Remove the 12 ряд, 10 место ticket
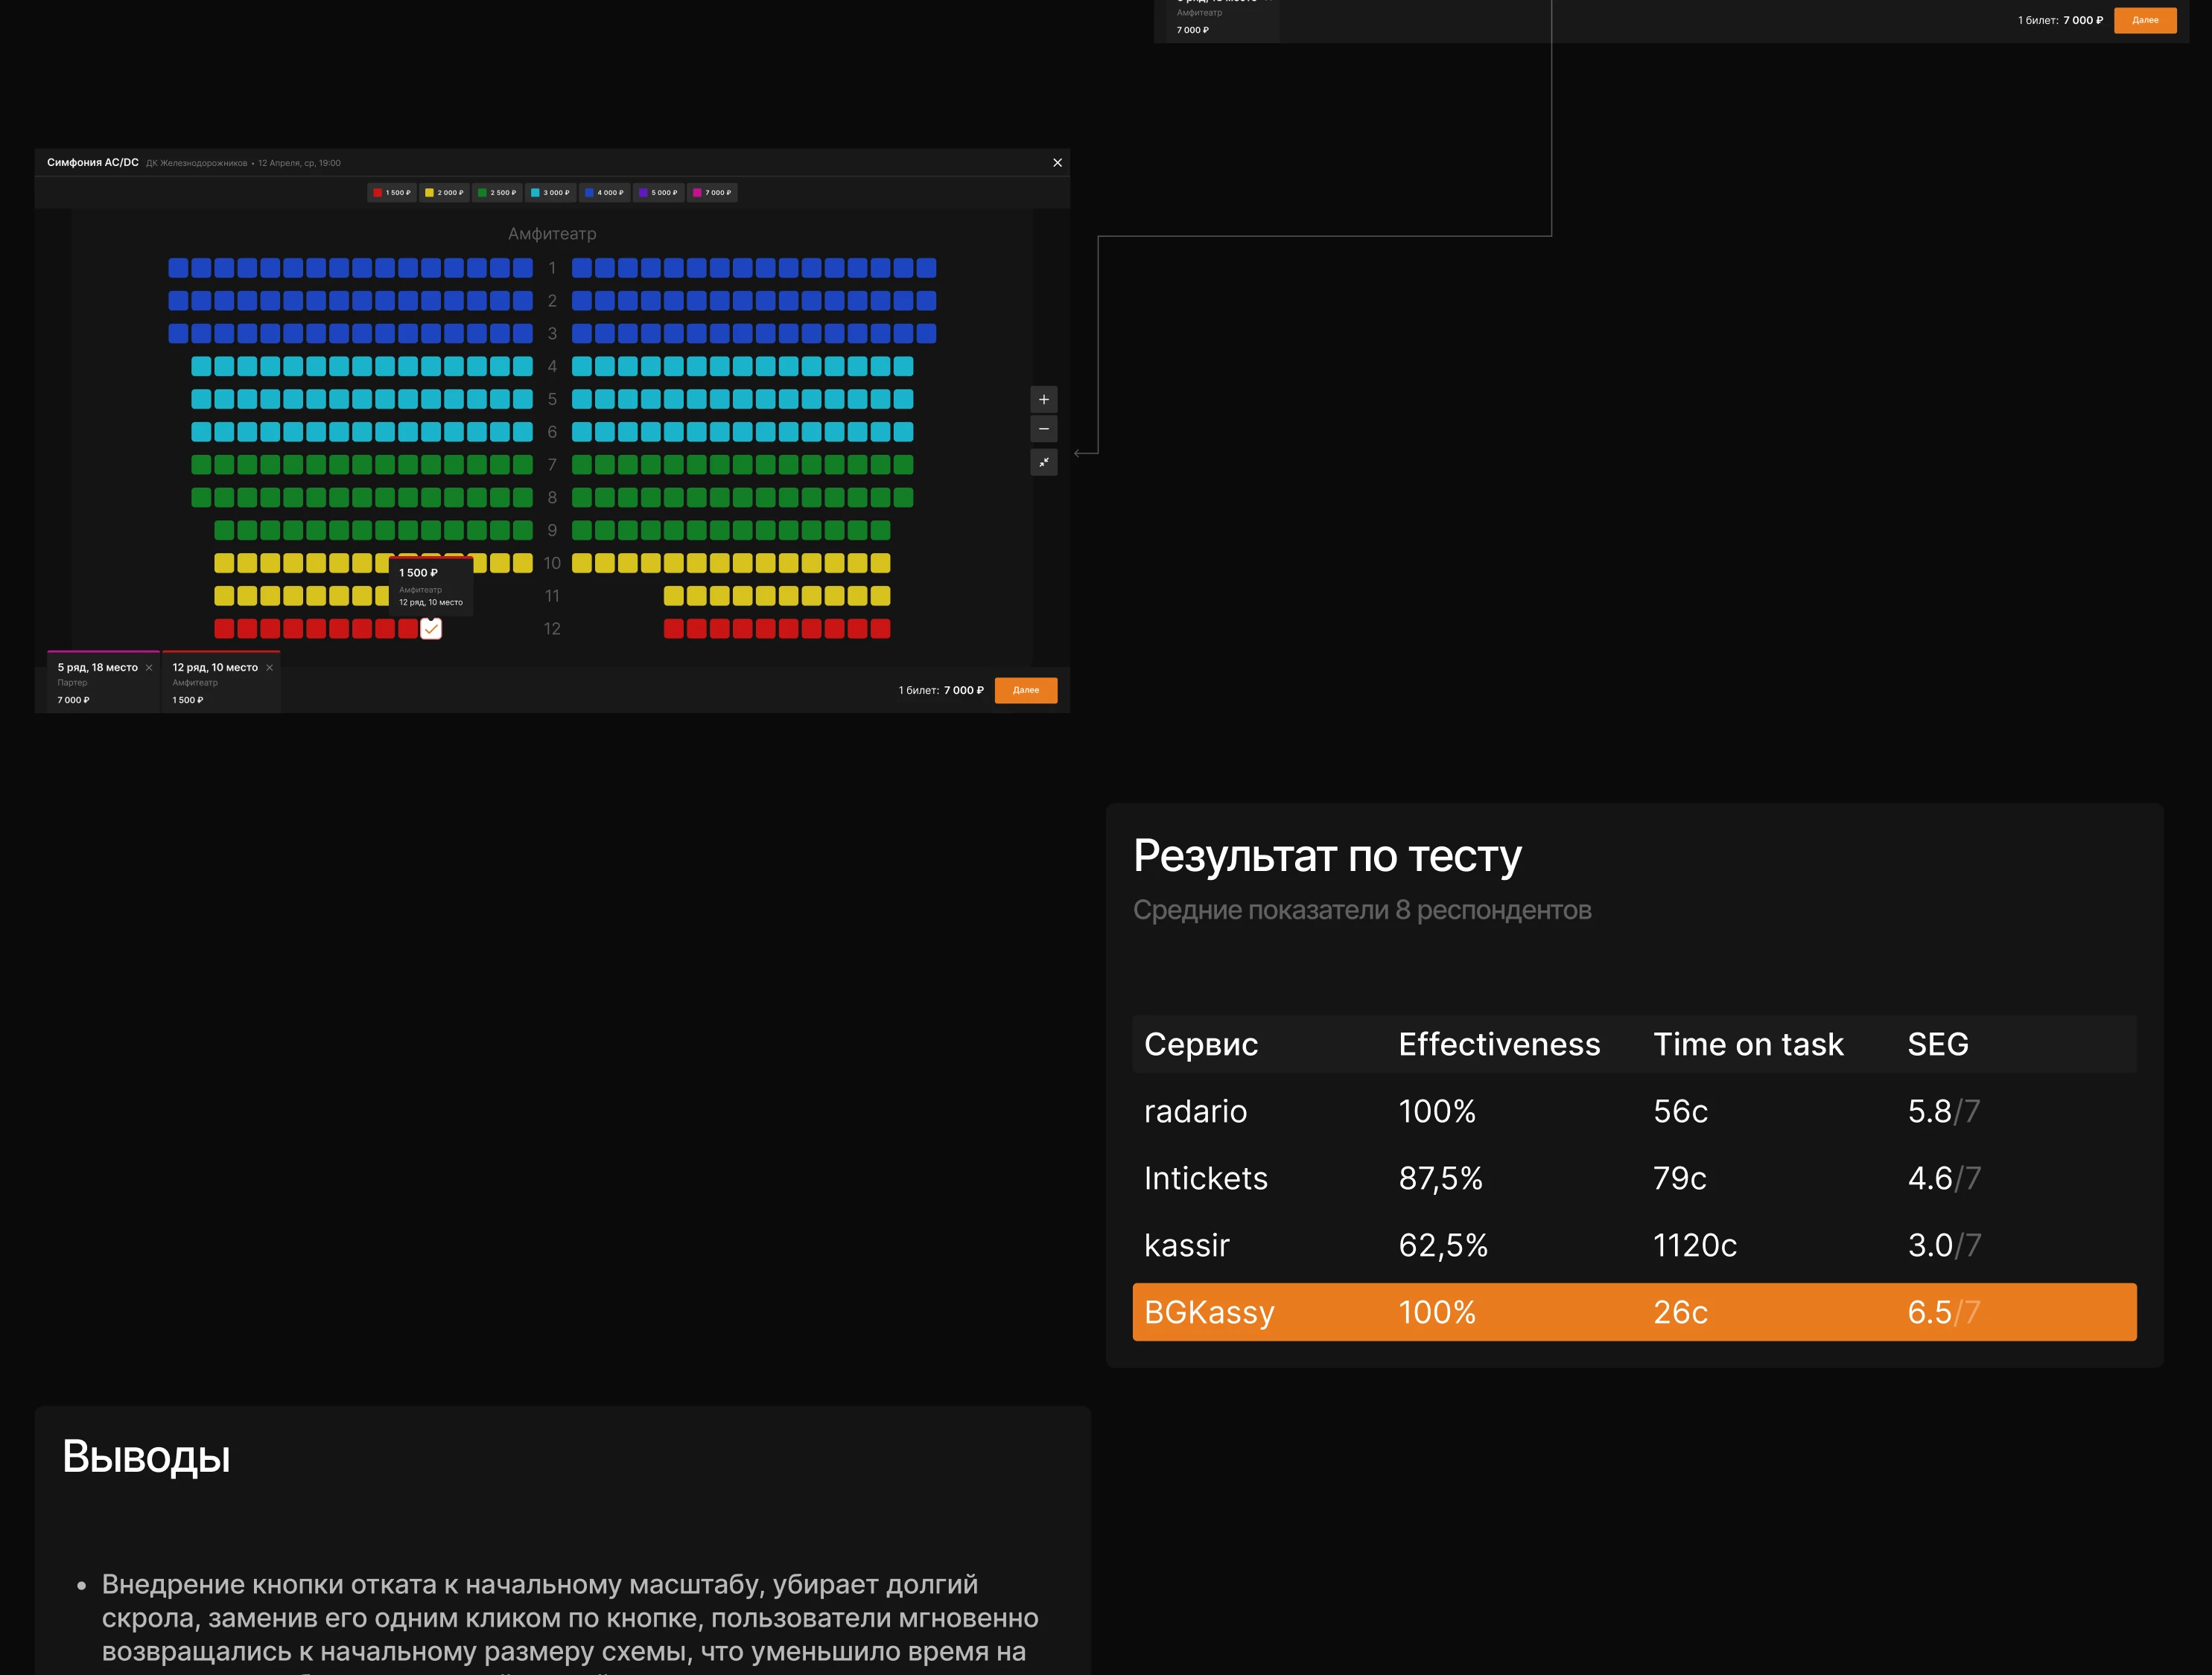The image size is (2212, 1675). 269,668
